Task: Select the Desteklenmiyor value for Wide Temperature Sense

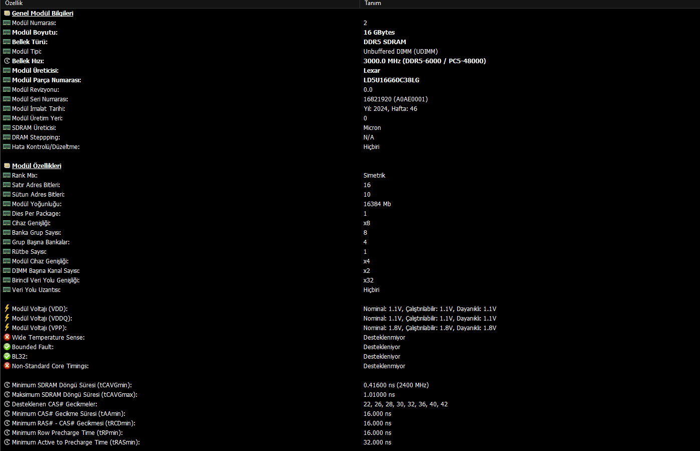Action: tap(385, 338)
